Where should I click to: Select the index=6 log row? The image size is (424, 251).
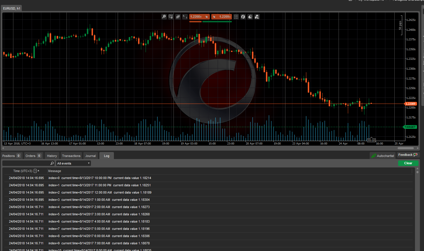pyautogui.click(x=209, y=222)
